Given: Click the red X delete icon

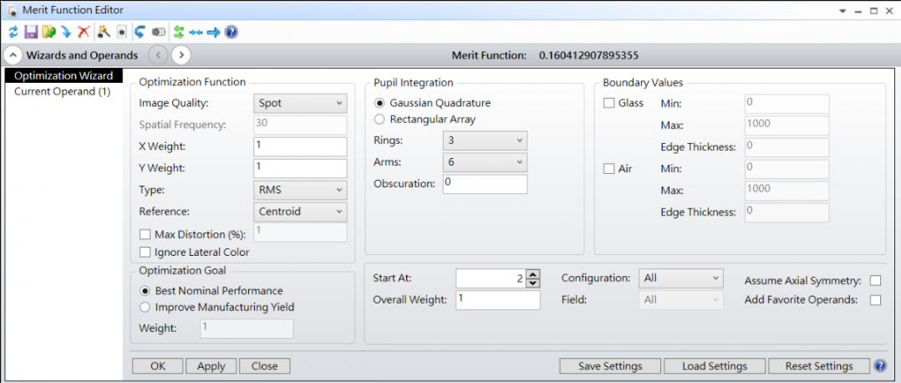Looking at the screenshot, I should point(84,32).
